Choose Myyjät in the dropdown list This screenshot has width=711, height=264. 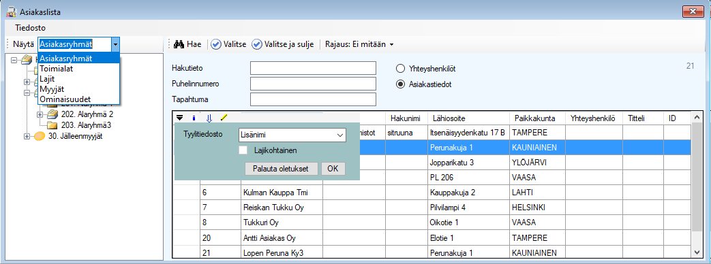79,88
